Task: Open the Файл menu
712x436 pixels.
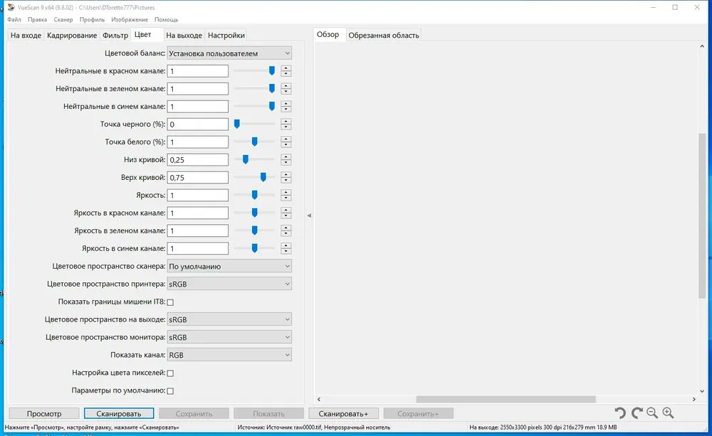Action: click(x=14, y=19)
